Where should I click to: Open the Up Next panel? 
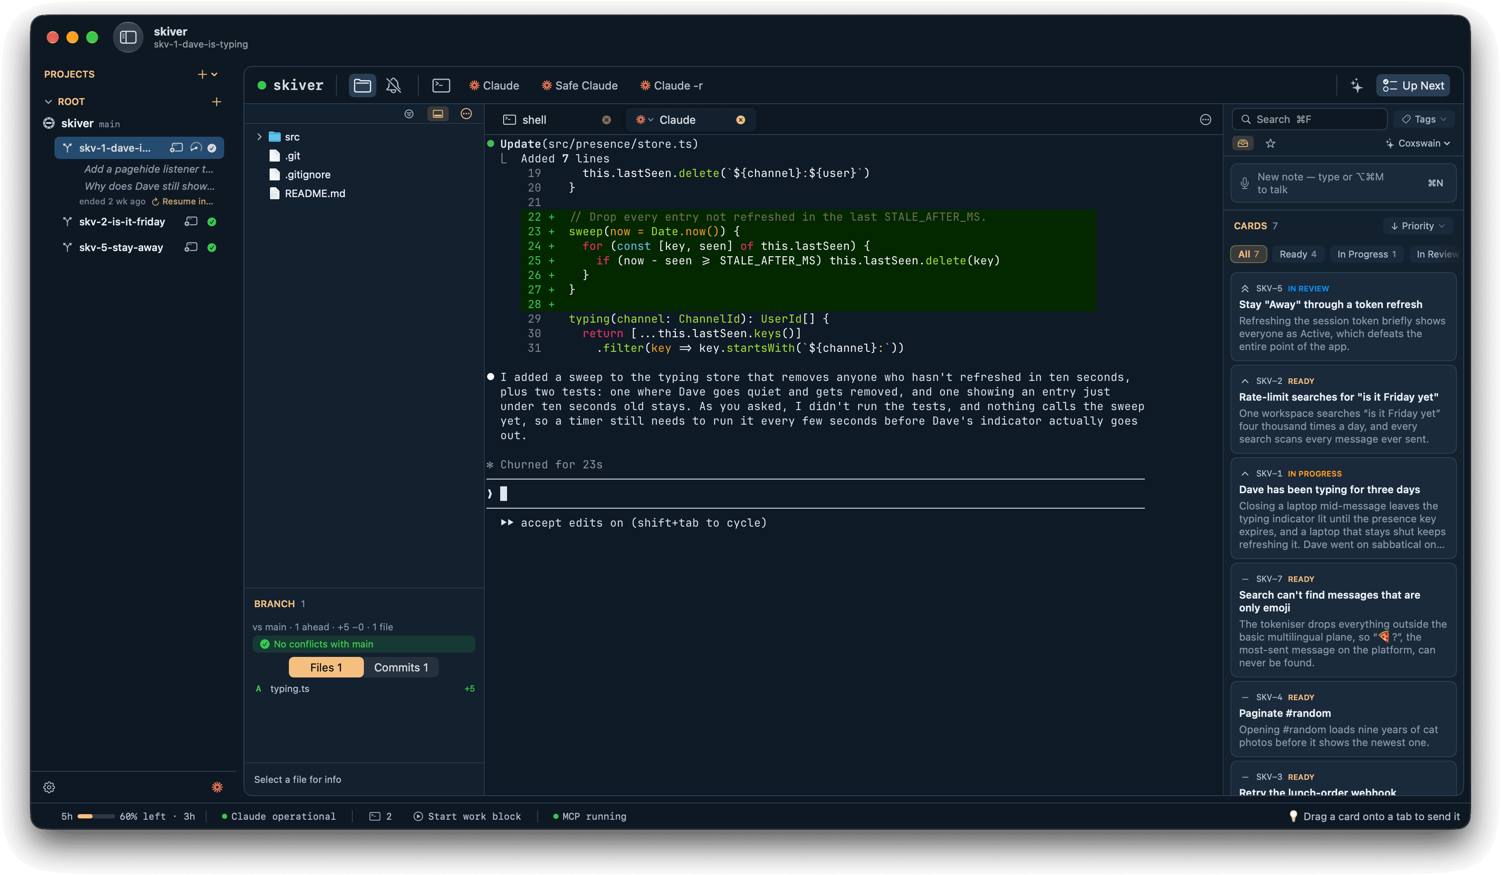coord(1413,86)
